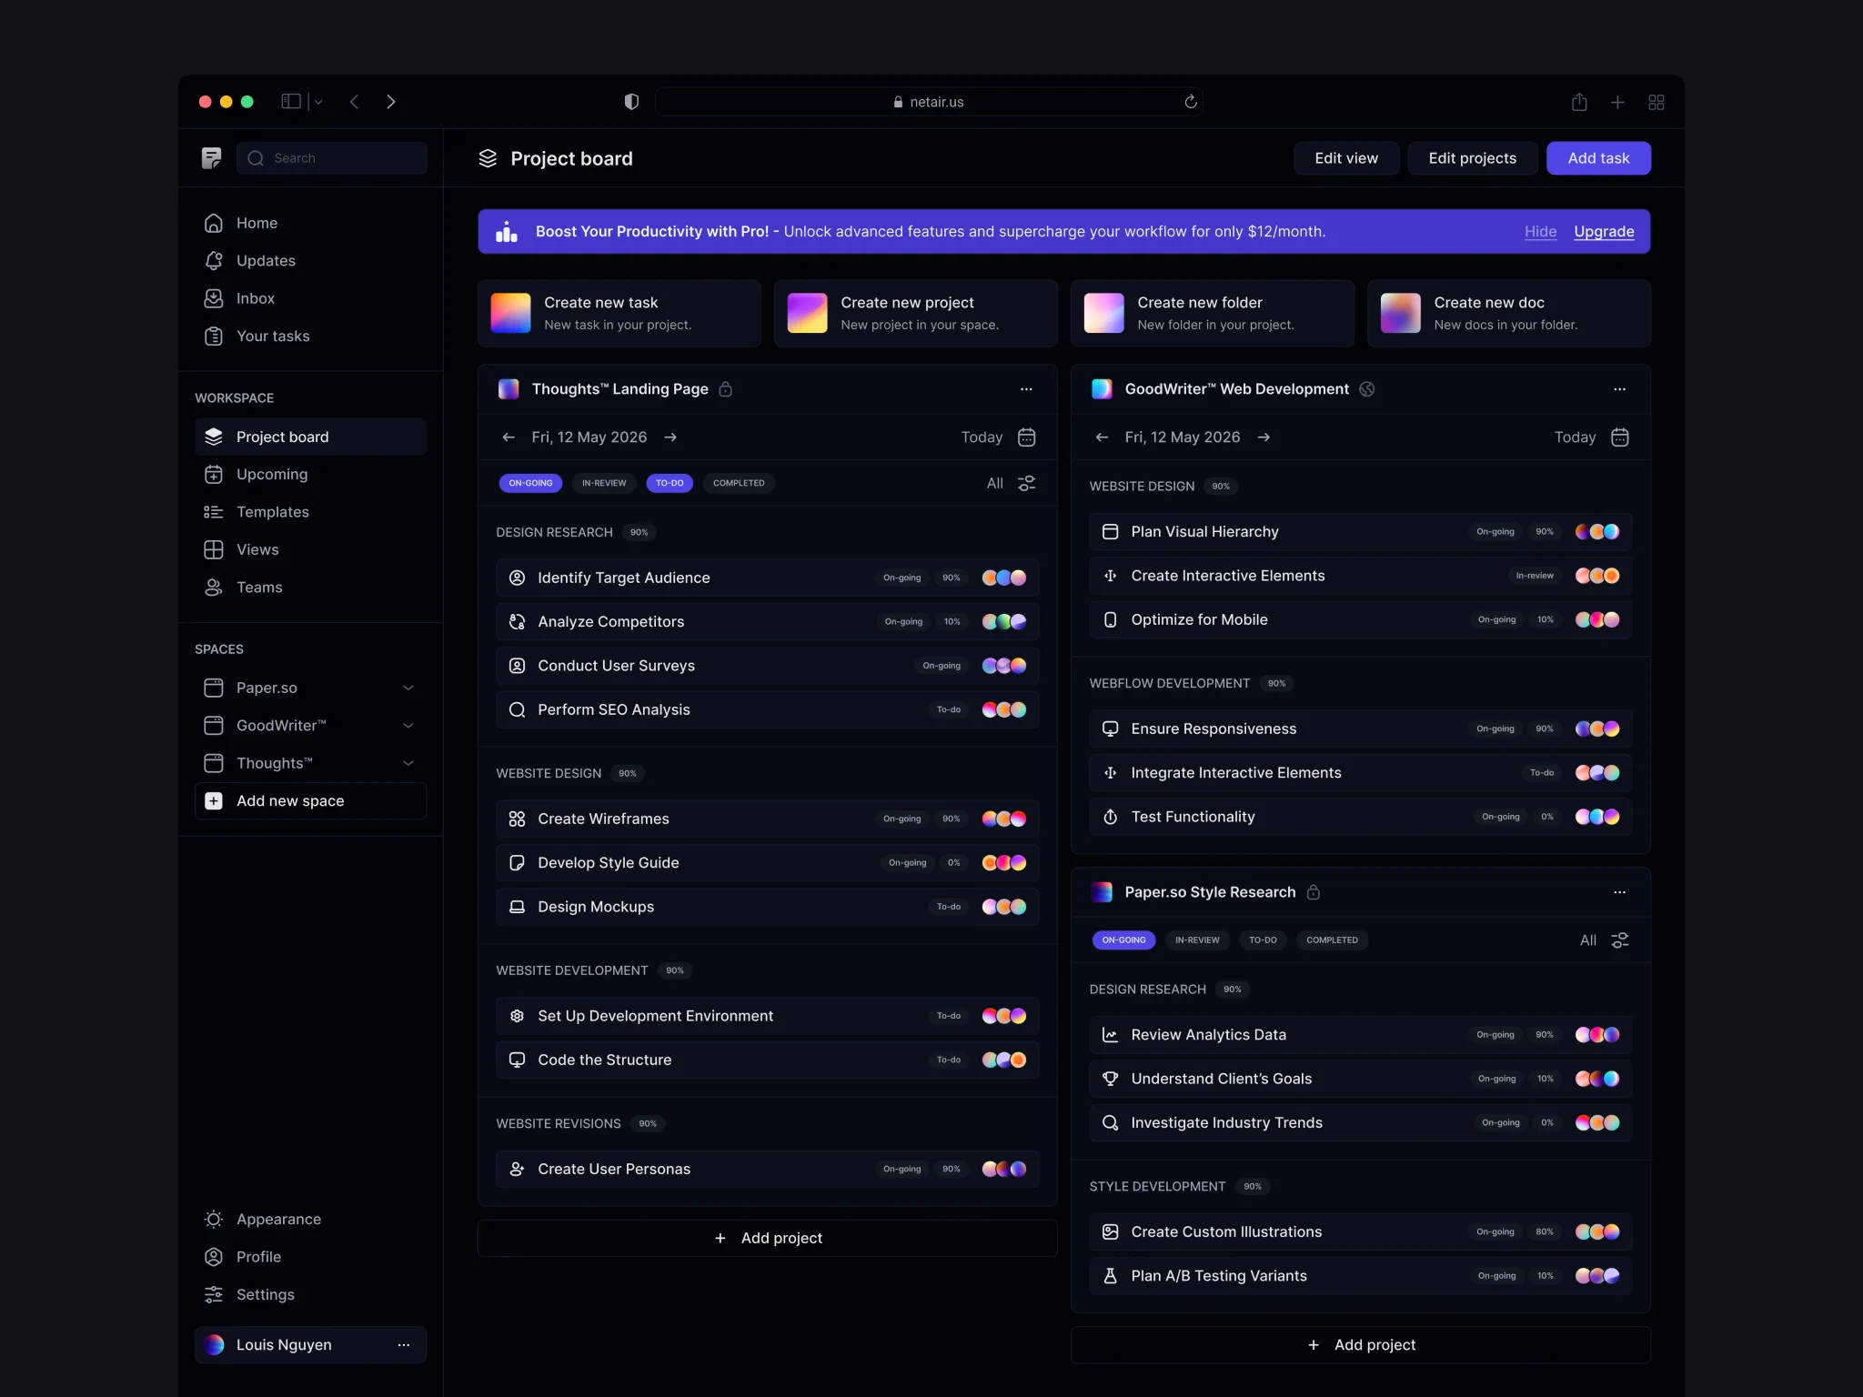
Task: Toggle the browser sidebar panel icon
Action: (291, 102)
